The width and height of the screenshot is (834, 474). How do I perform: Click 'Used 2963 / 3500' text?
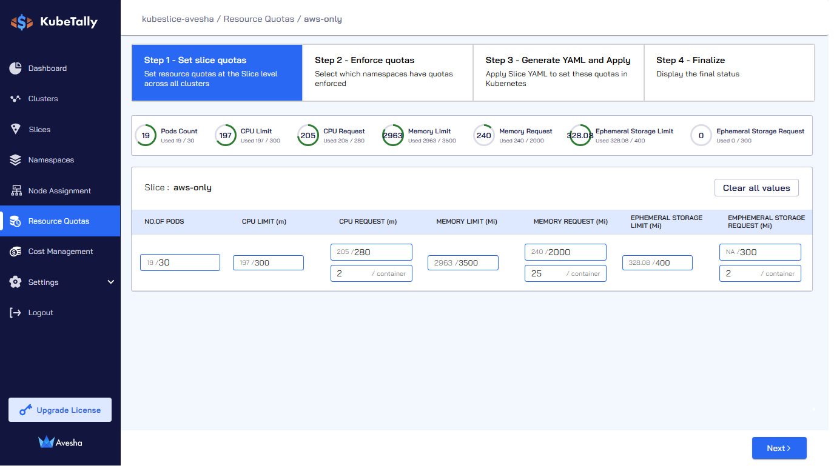[x=432, y=141]
